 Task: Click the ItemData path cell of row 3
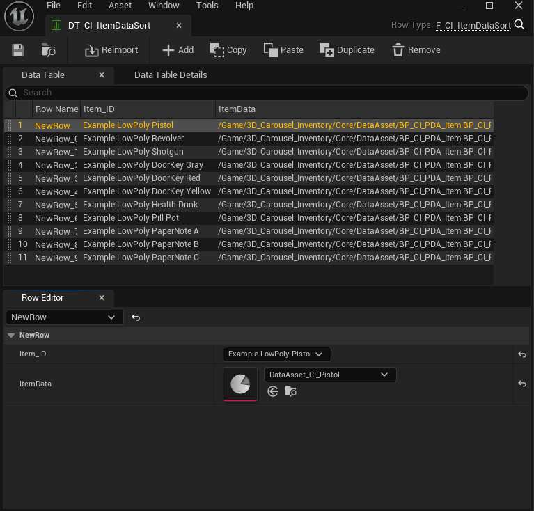click(354, 152)
